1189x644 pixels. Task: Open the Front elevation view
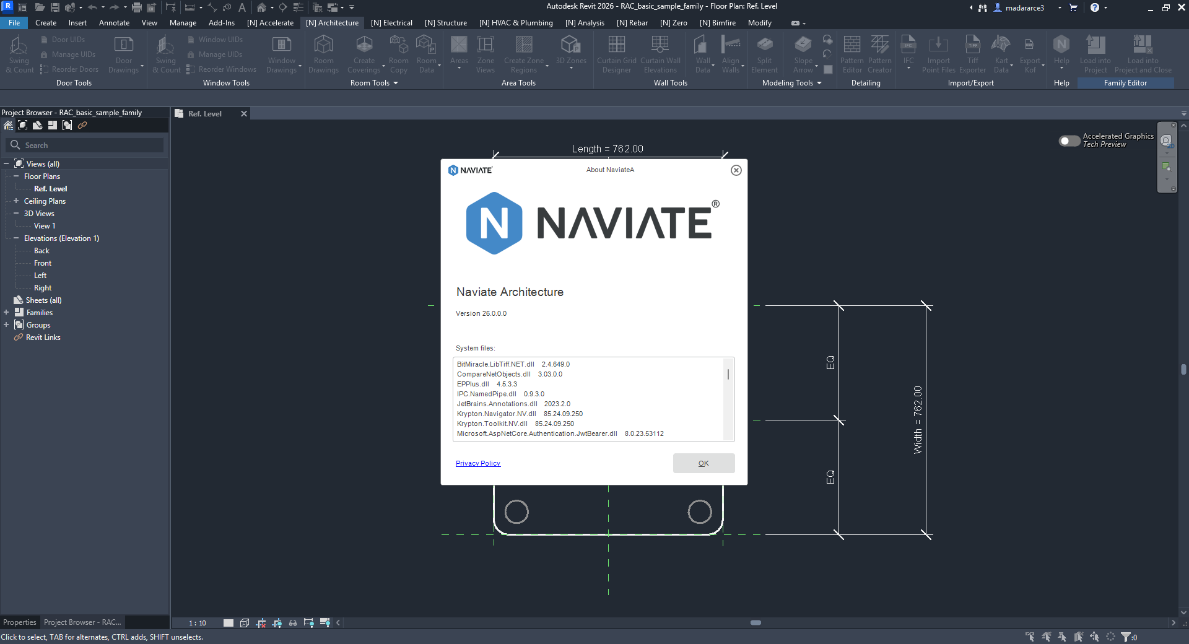pos(43,263)
